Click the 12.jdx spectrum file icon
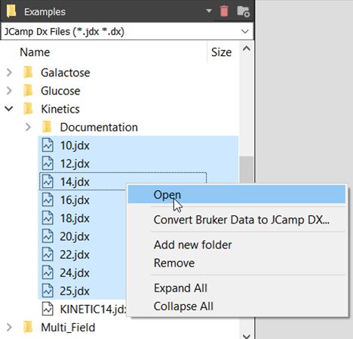353x339 pixels. (x=48, y=163)
